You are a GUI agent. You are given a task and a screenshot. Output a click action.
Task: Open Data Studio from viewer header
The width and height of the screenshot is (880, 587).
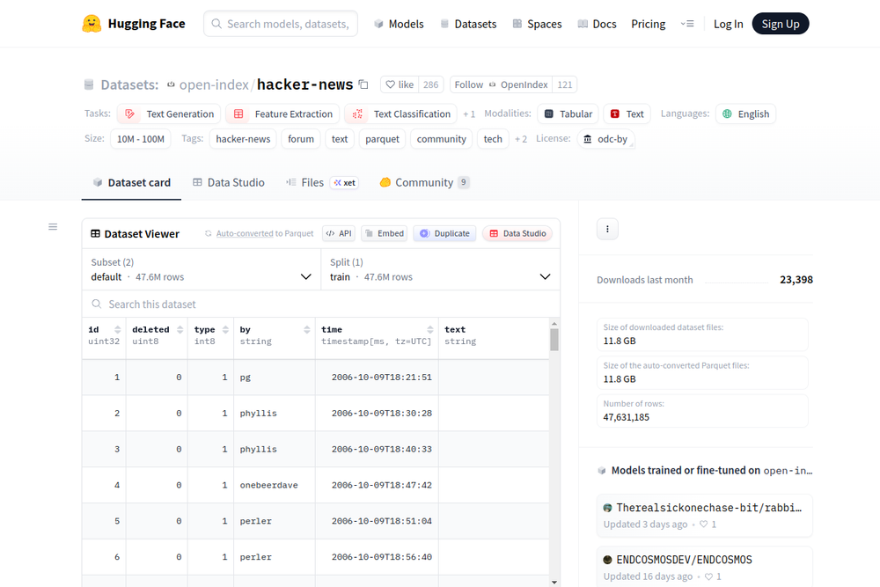[x=517, y=233]
